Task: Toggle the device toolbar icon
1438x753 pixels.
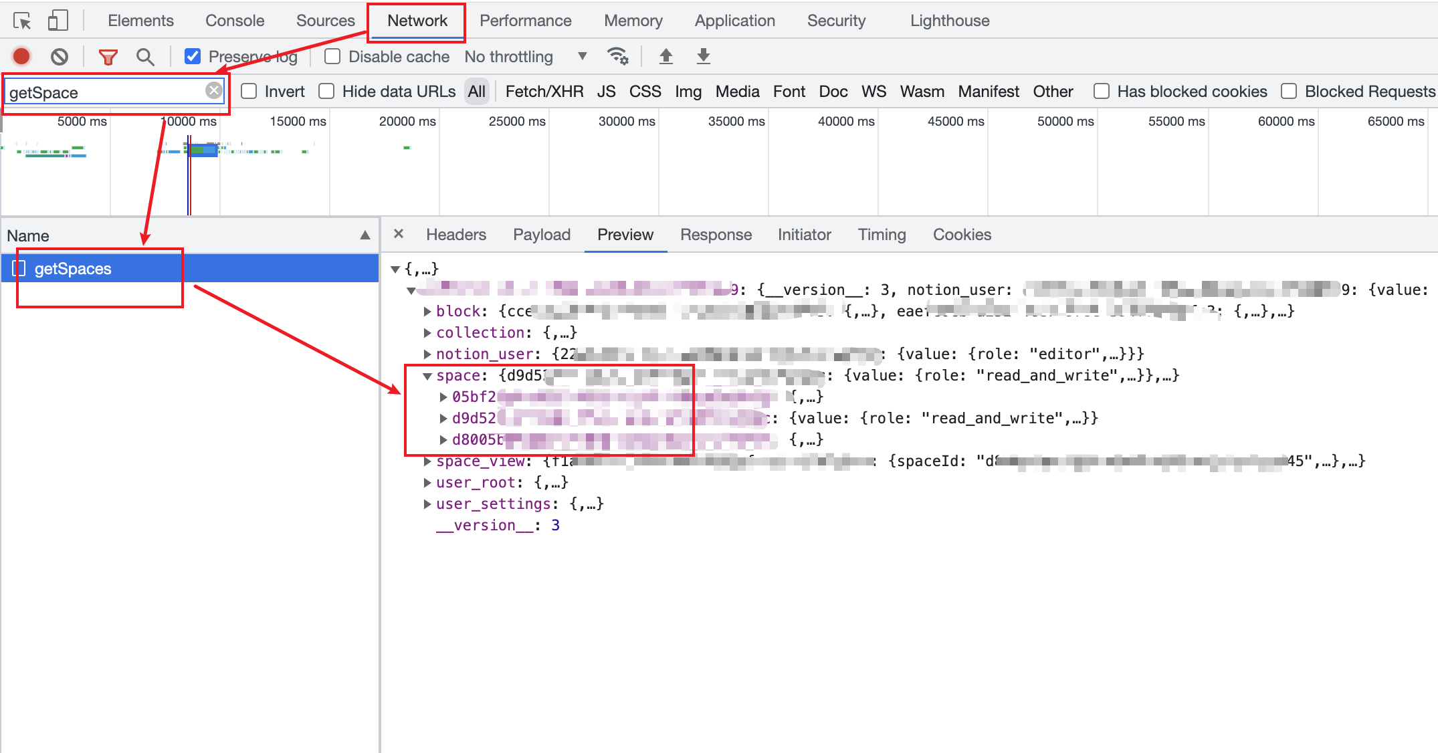Action: (58, 21)
